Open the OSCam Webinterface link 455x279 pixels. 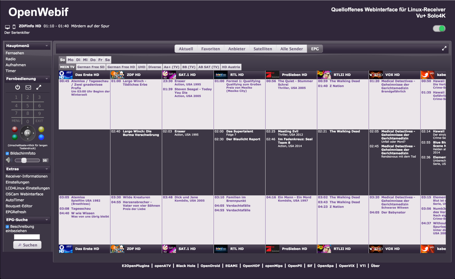coord(24,194)
